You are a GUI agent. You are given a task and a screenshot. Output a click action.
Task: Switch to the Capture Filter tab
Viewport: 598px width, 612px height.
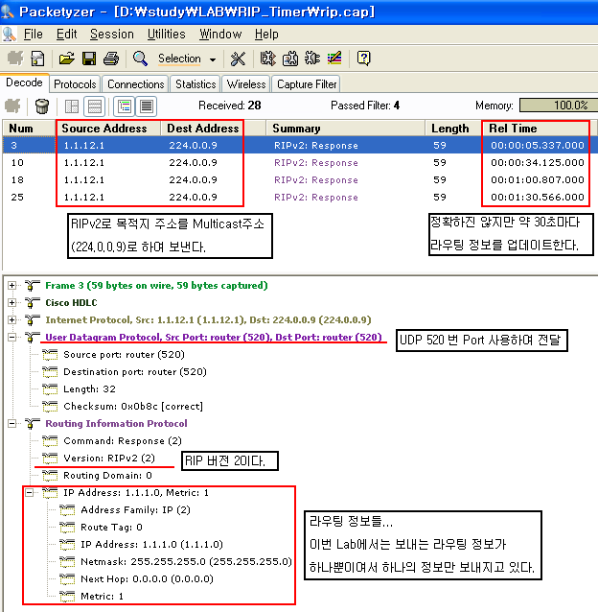(307, 84)
